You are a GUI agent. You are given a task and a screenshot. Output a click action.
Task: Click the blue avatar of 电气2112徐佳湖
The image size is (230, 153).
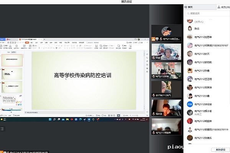(189, 104)
